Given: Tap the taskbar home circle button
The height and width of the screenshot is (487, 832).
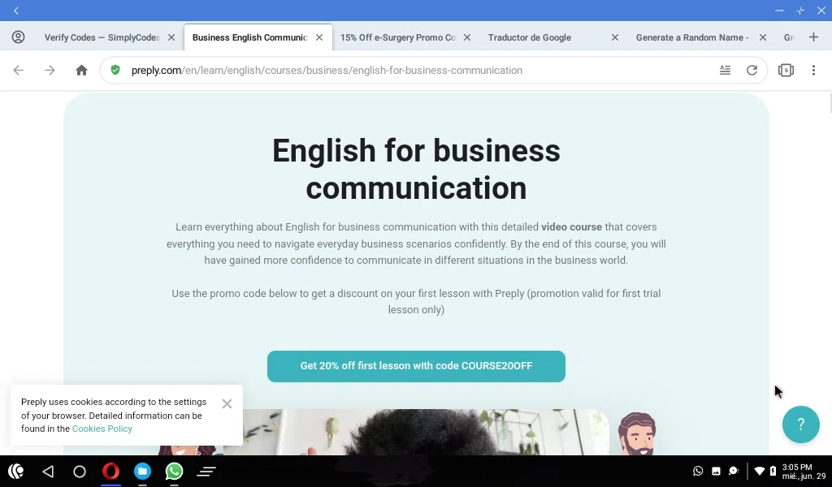Looking at the screenshot, I should pyautogui.click(x=80, y=471).
